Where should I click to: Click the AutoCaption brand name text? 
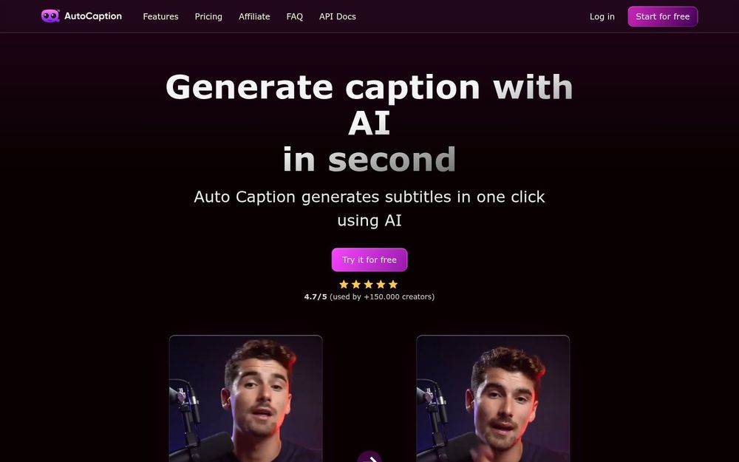[93, 16]
